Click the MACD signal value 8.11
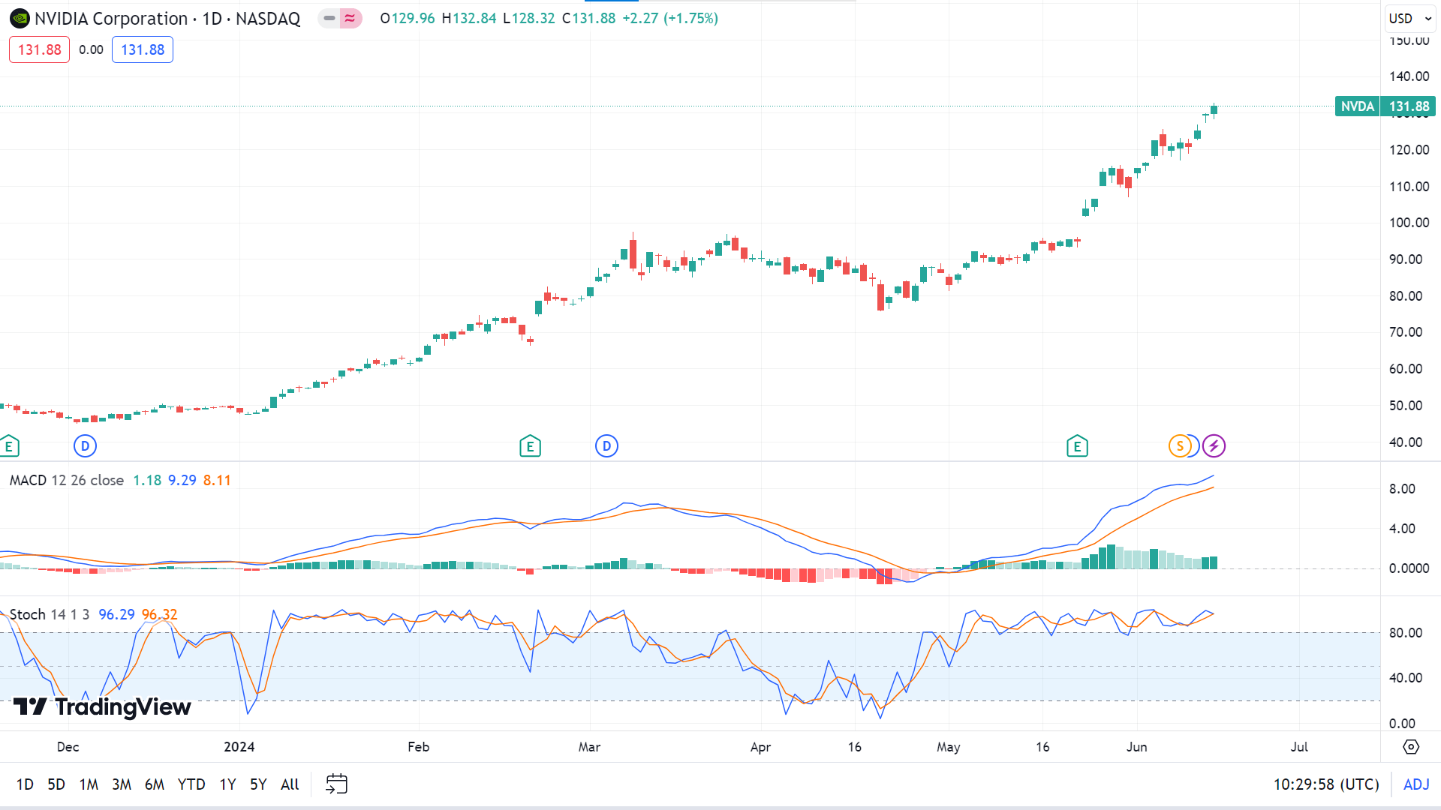Screen dimensions: 1441x810 [x=217, y=480]
